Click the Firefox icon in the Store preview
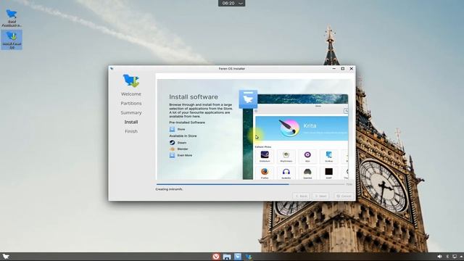 pyautogui.click(x=265, y=171)
